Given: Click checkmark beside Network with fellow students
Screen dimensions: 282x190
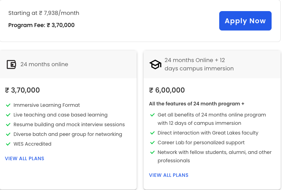Looking at the screenshot, I should (152, 152).
